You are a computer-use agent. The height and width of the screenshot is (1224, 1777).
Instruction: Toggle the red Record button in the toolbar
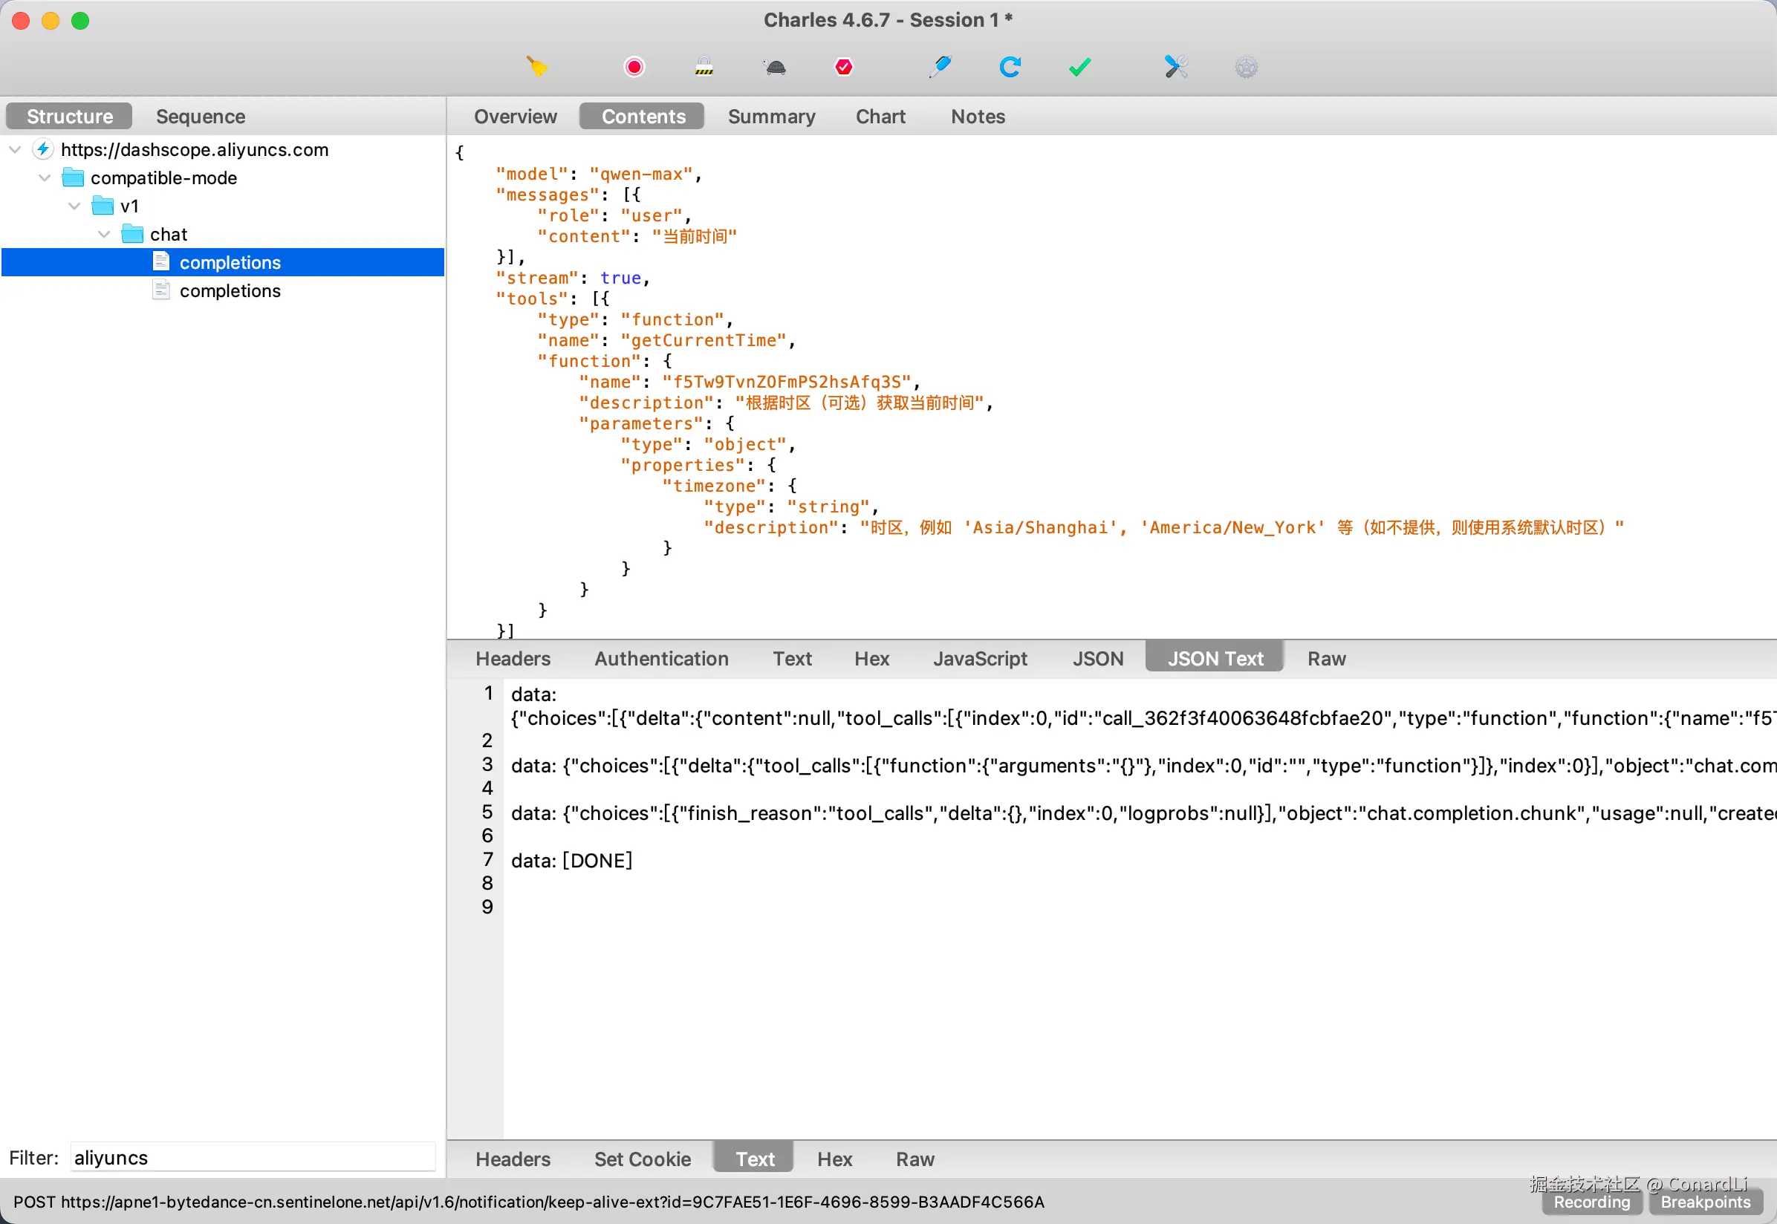634,68
